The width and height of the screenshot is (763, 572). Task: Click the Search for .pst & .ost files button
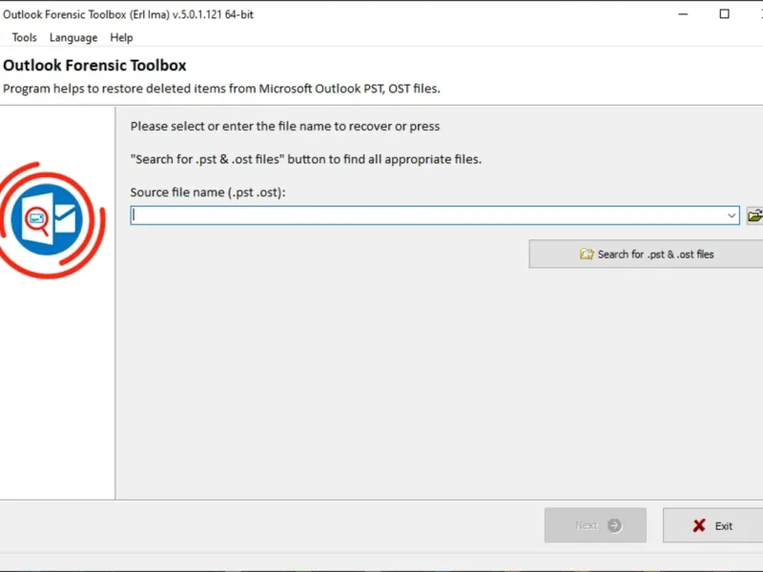[x=647, y=254]
